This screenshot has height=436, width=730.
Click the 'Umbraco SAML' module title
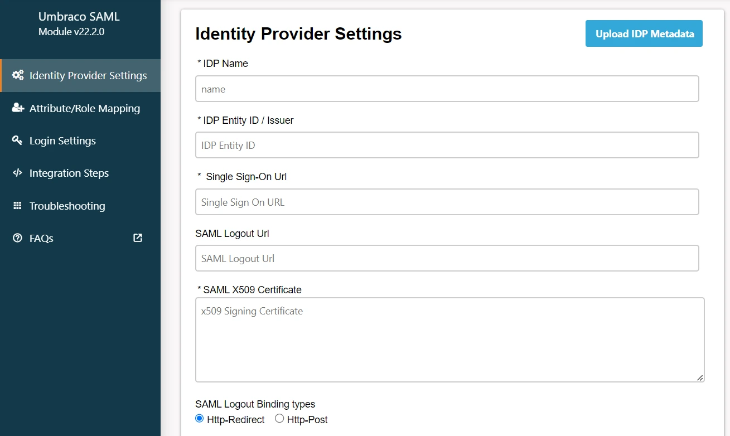pyautogui.click(x=79, y=17)
